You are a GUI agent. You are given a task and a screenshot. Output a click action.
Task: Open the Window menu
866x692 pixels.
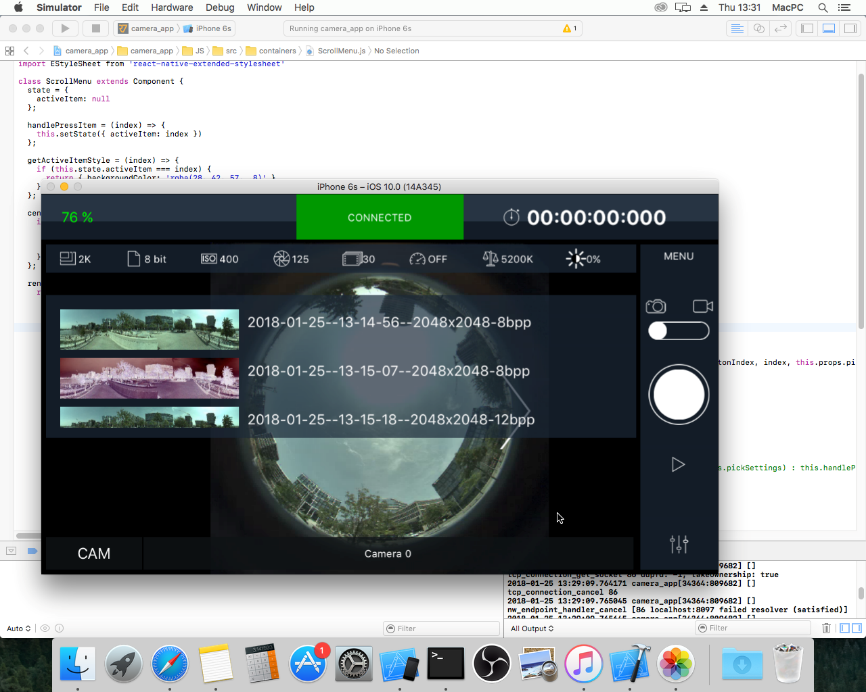click(x=264, y=7)
